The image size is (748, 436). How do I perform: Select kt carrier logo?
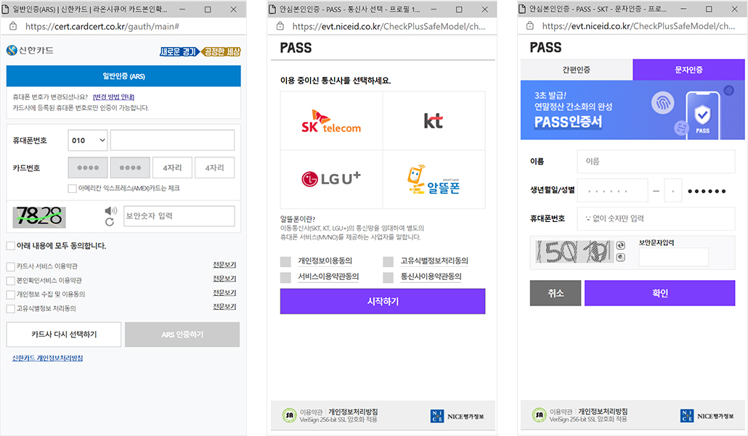[x=434, y=121]
